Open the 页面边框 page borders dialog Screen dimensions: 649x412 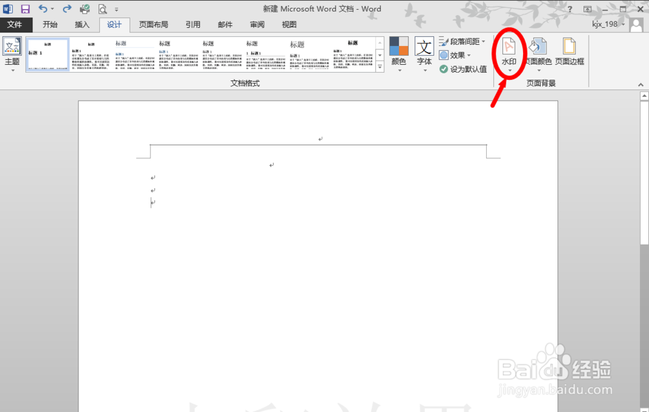coord(570,52)
